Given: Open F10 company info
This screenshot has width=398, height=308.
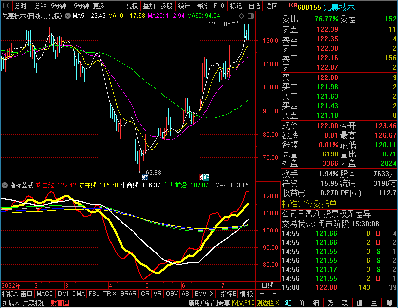Looking at the screenshot, I should tap(219, 6).
